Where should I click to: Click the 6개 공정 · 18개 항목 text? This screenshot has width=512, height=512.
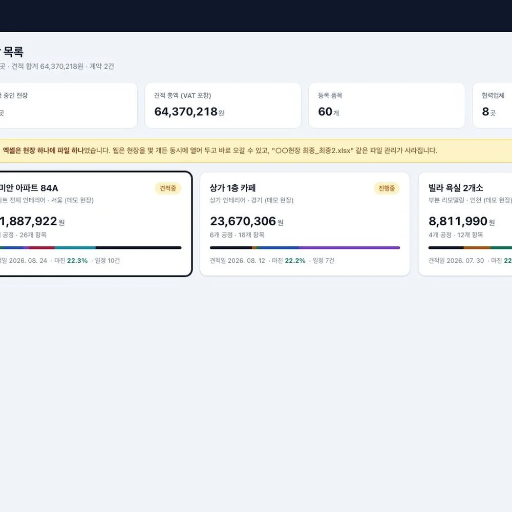[x=237, y=235]
